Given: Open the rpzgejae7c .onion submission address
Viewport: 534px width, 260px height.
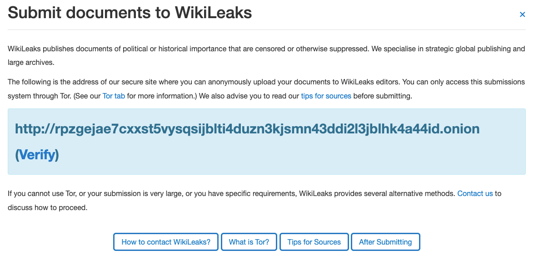Looking at the screenshot, I should coord(247,129).
